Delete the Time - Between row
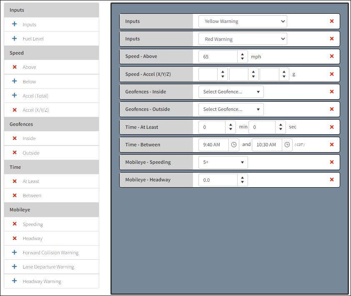This screenshot has height=296, width=351. (x=332, y=144)
